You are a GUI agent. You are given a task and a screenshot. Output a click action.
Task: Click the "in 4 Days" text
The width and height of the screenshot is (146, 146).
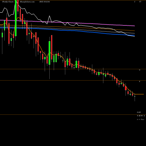[x=140, y=119]
